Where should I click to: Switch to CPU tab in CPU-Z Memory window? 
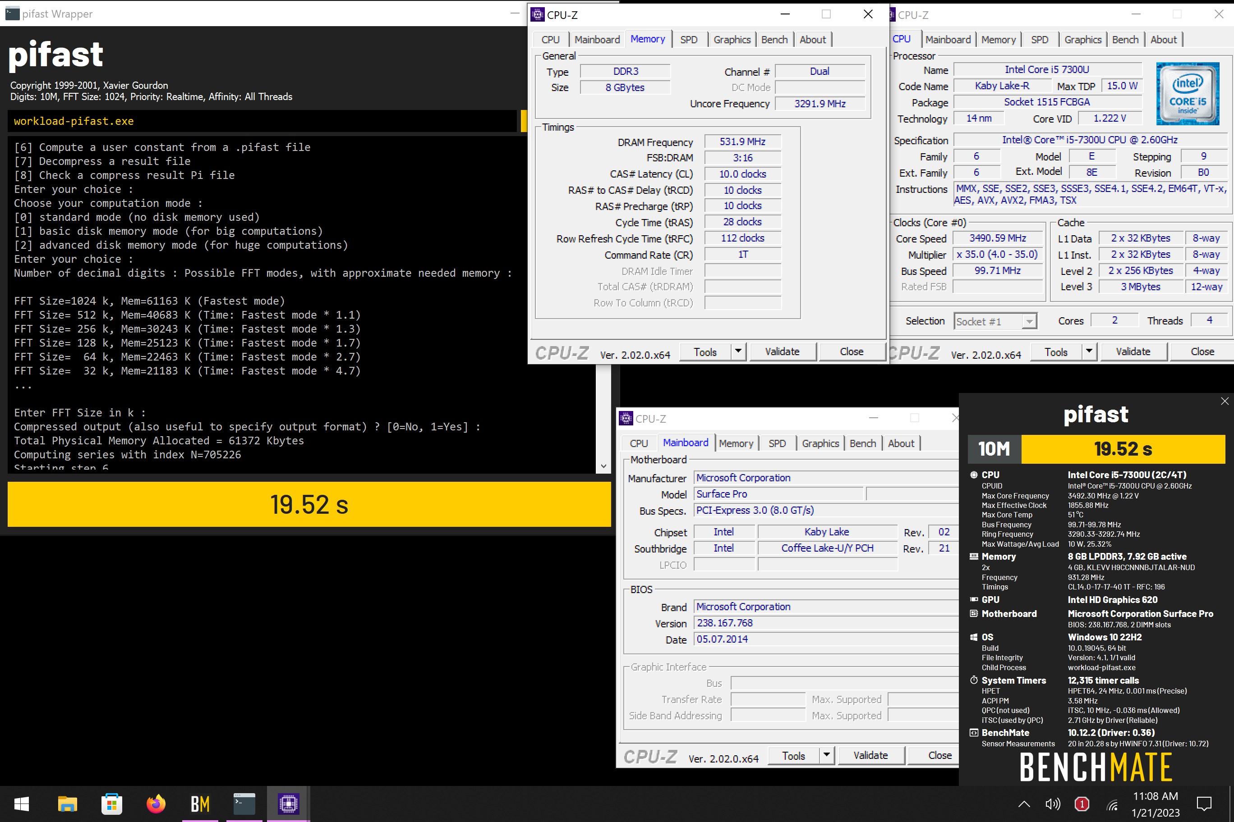click(x=550, y=39)
